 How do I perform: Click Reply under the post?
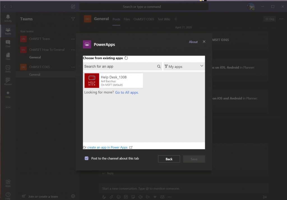click(x=108, y=173)
